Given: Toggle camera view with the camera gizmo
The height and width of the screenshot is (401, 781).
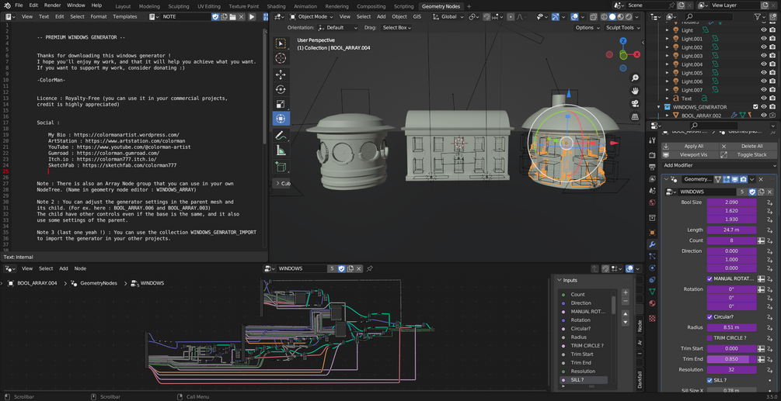Looking at the screenshot, I should (x=635, y=103).
